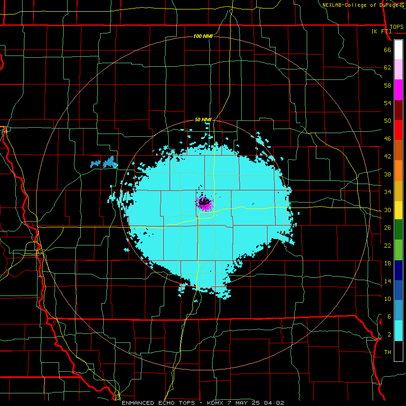Click the 'TH' threshold label
This screenshot has height=406, width=406.
388,352
